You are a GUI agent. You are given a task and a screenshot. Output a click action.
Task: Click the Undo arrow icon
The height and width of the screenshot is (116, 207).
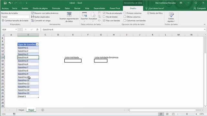coord(10,3)
